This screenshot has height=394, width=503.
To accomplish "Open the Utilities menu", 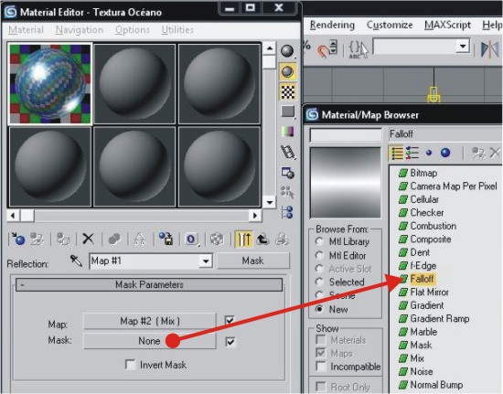I will point(177,30).
